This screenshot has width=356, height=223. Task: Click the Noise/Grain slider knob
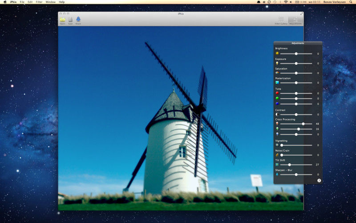click(x=282, y=155)
